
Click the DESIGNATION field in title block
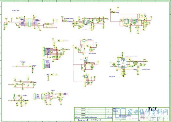click(x=125, y=116)
